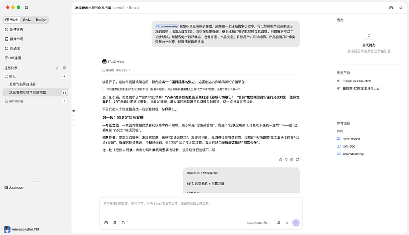The image size is (409, 235).
Task: Select the 冰箱管家小程序创意完善 task
Action: point(36,93)
